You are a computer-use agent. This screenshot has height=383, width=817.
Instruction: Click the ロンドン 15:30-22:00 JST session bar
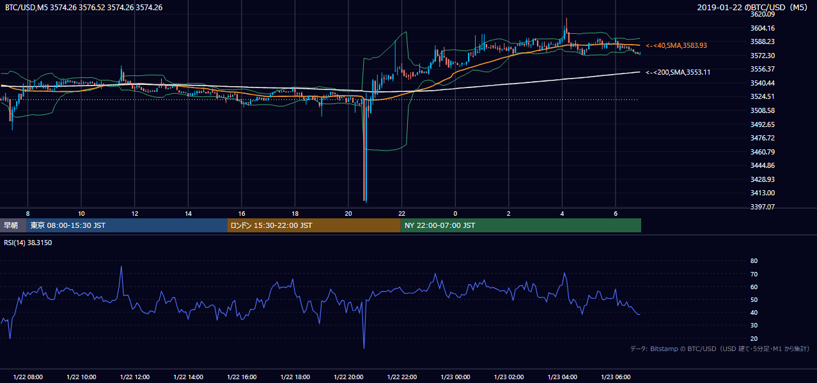(314, 225)
